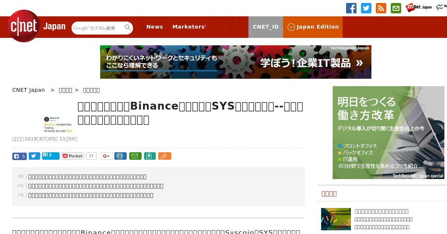Open the Facebook icon in top bar
The image size is (447, 234).
click(351, 8)
